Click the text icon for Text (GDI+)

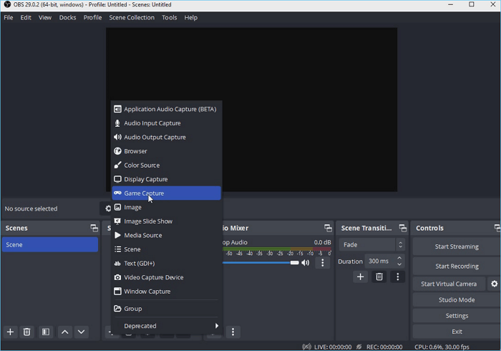(117, 264)
